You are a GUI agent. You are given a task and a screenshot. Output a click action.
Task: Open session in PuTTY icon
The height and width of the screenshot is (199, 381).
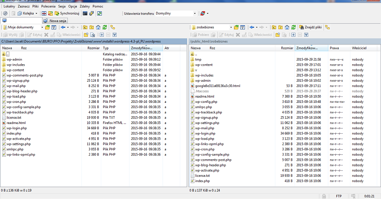point(92,13)
